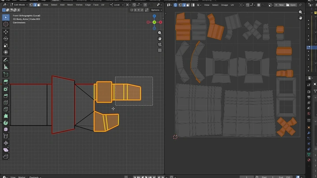Select the Shear tool
This screenshot has height=178, width=317.
6,150
